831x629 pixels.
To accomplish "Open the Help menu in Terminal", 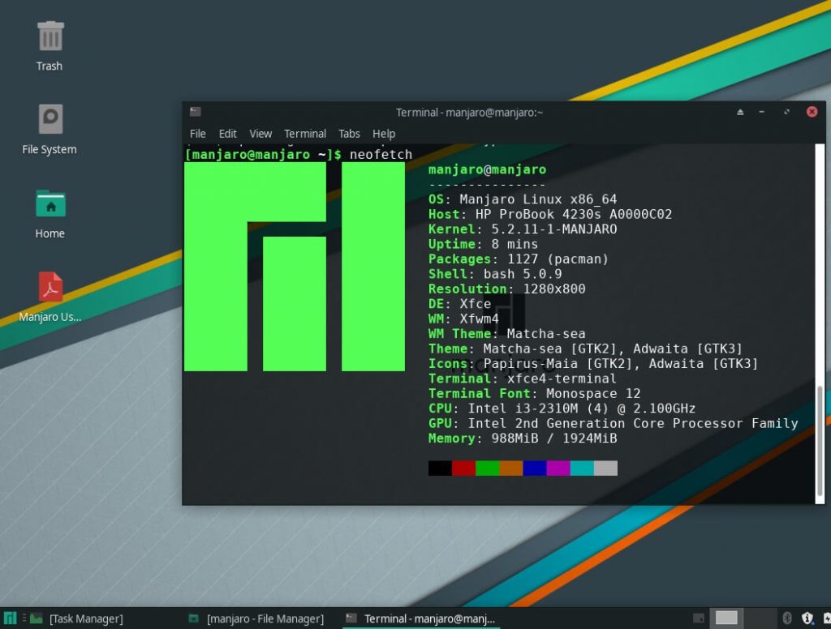I will pos(384,134).
